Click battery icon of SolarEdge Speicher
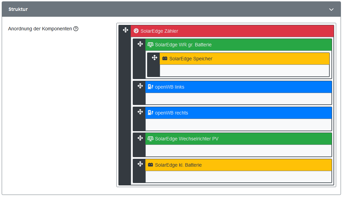 [165, 58]
